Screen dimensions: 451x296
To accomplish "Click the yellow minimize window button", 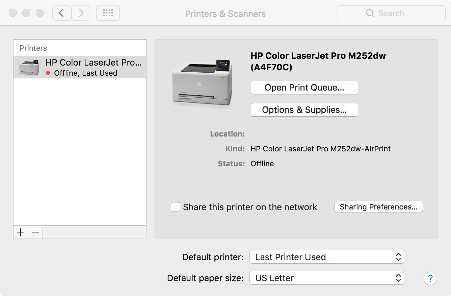I will (x=26, y=13).
